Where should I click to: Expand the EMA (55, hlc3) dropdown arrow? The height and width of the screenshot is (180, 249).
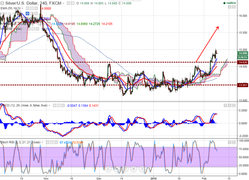pos(22,8)
